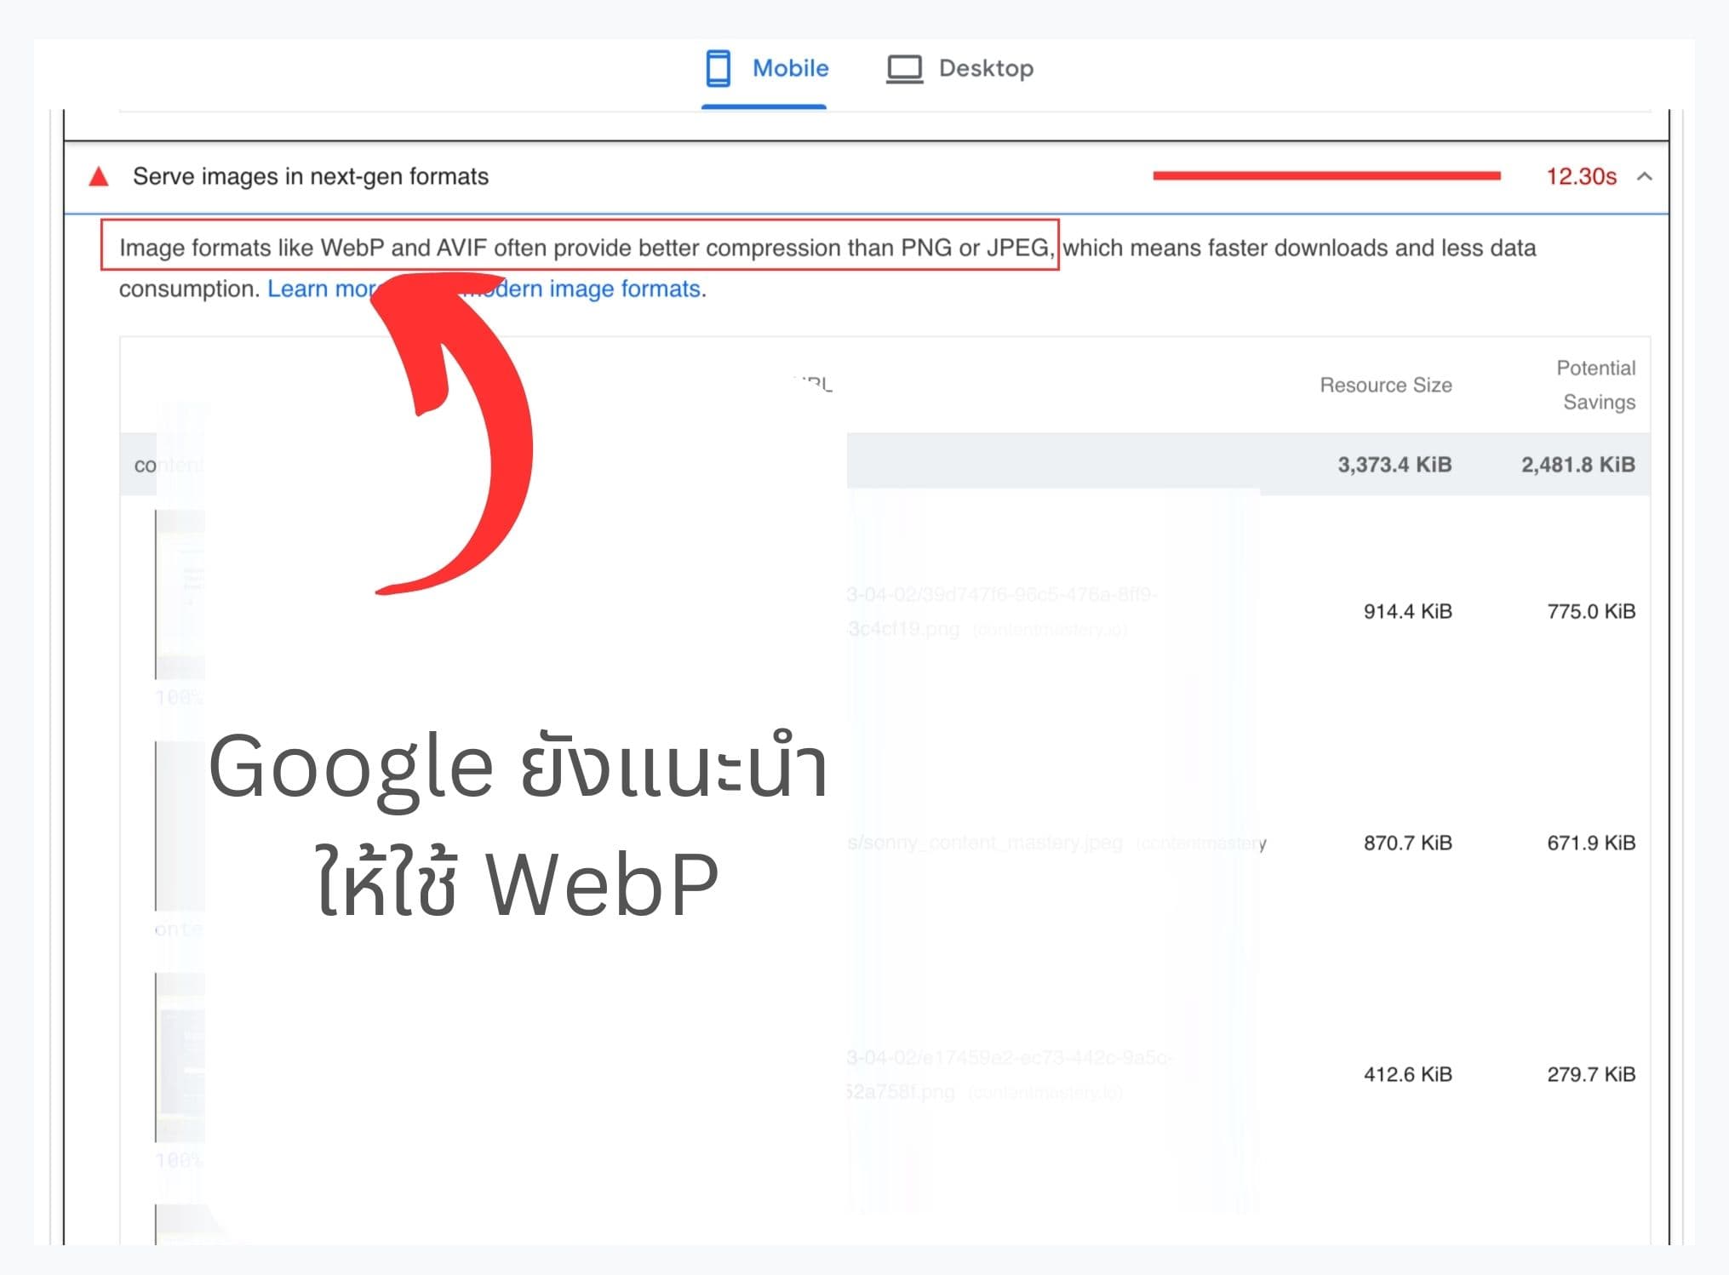Click the mobile phone icon
This screenshot has width=1729, height=1275.
click(718, 68)
